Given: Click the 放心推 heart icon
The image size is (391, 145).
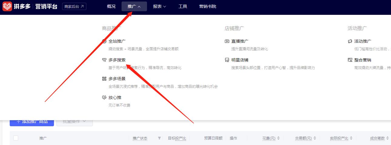Looking at the screenshot, I should [104, 97].
